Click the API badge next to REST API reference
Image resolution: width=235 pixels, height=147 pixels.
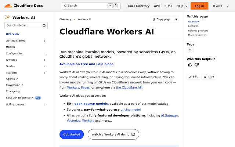click(38, 98)
